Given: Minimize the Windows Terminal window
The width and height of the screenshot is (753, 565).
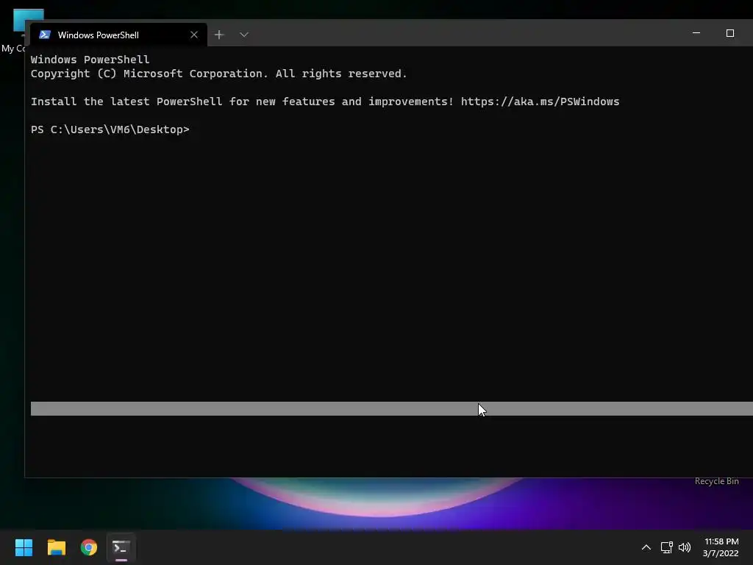Looking at the screenshot, I should tap(696, 33).
